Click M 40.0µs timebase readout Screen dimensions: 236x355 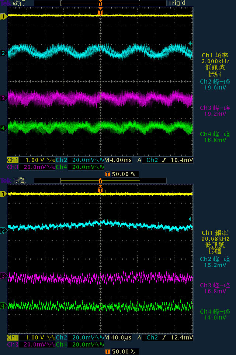click(118, 338)
